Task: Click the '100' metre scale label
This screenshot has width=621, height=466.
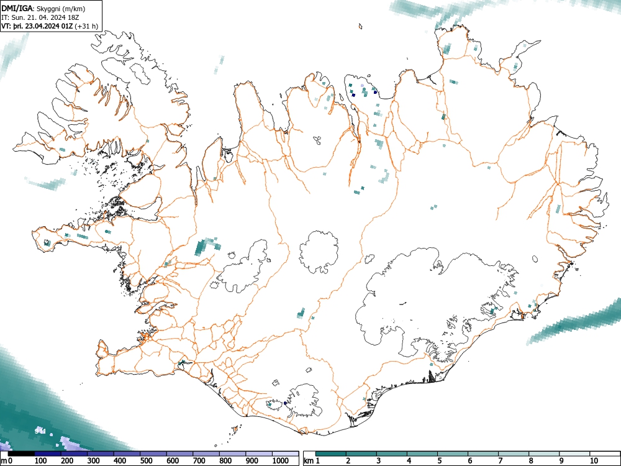Action: pos(41,461)
